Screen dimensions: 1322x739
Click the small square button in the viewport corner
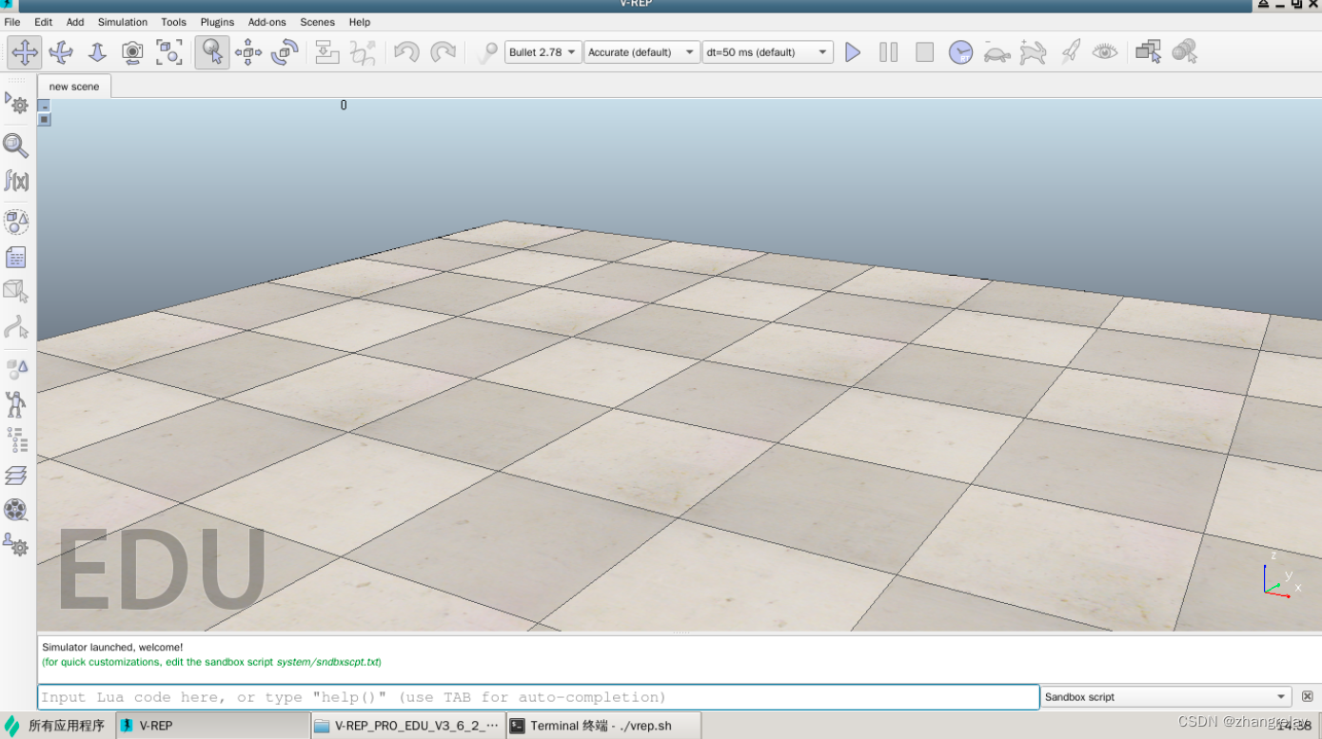[x=44, y=120]
